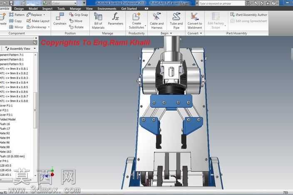This screenshot has width=293, height=195.
Task: Switch to the Design tab
Action: [x=19, y=9]
